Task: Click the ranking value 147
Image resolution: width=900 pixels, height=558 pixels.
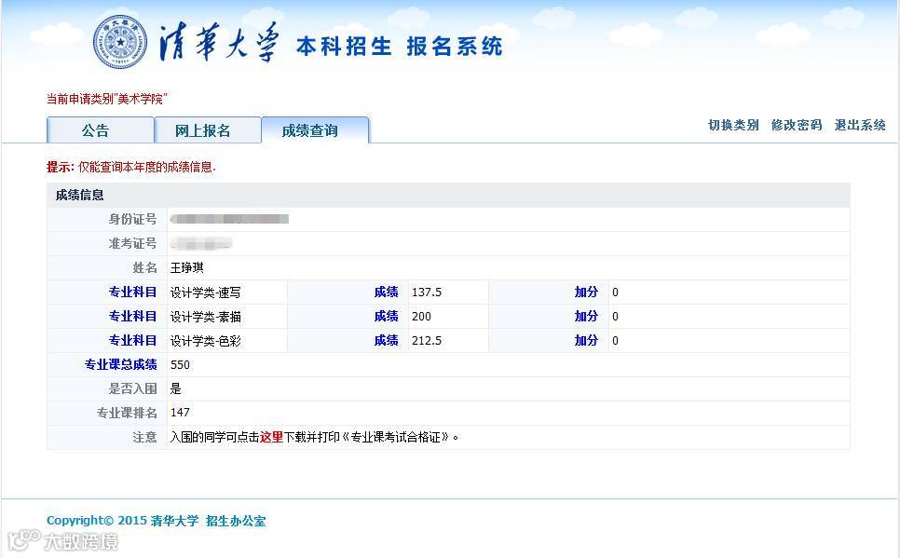Action: tap(180, 412)
